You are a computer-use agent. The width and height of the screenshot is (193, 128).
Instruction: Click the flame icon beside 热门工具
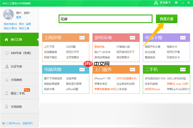tap(6, 39)
